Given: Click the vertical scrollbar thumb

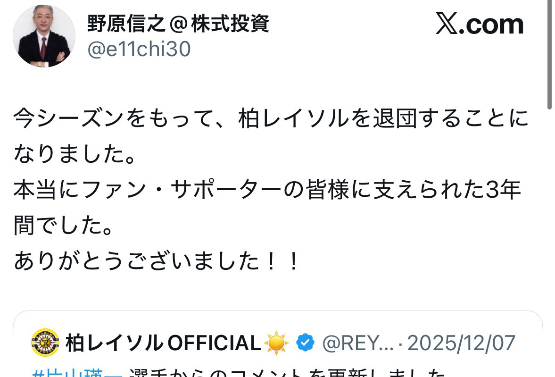Looking at the screenshot, I should point(549,53).
